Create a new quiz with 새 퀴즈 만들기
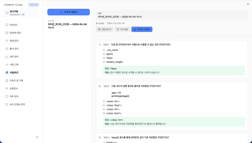 point(69,12)
